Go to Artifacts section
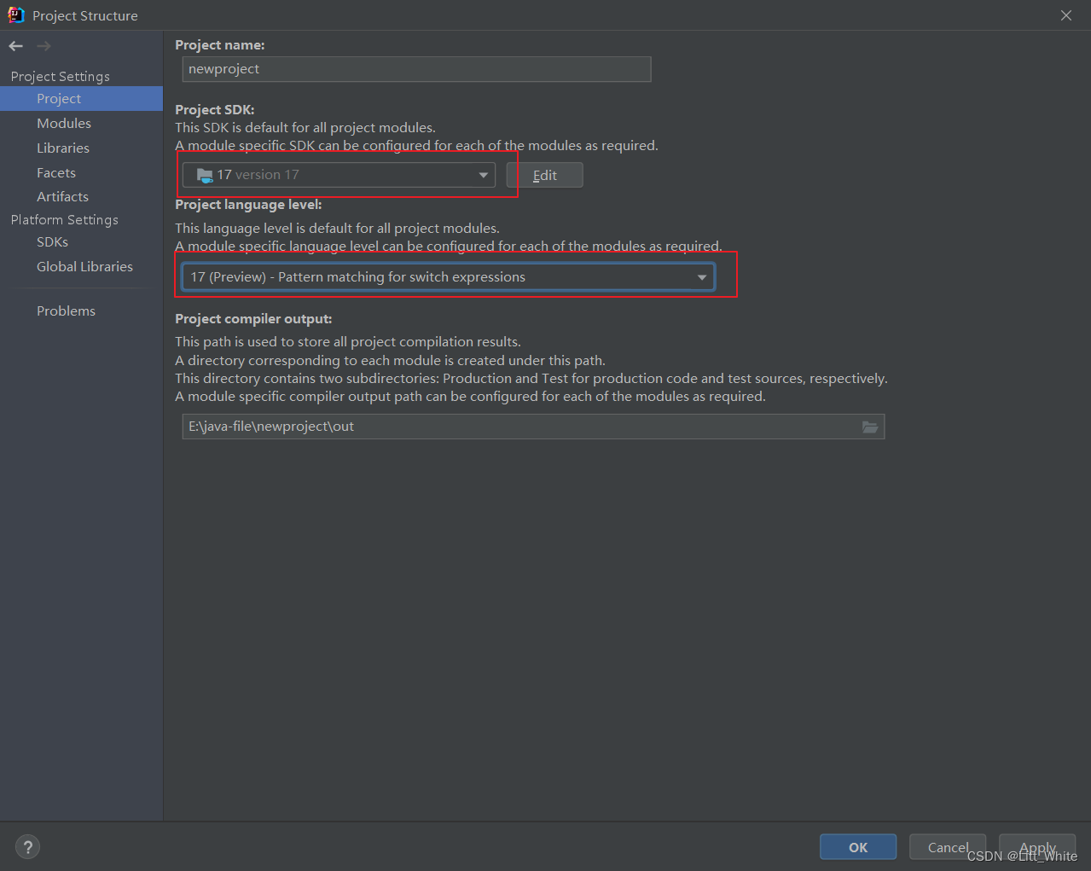 81,196
